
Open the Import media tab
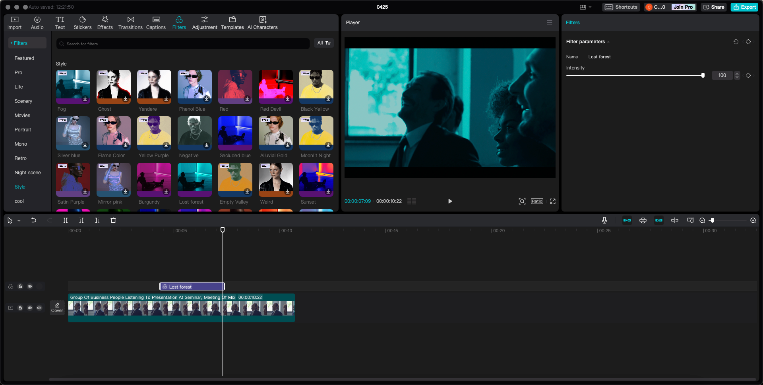[14, 23]
